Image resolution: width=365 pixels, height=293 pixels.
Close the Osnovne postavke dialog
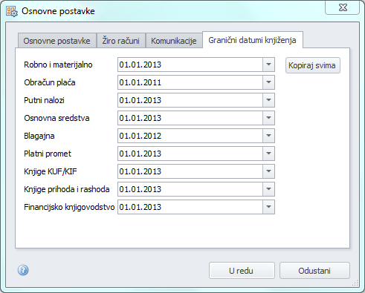(x=343, y=8)
